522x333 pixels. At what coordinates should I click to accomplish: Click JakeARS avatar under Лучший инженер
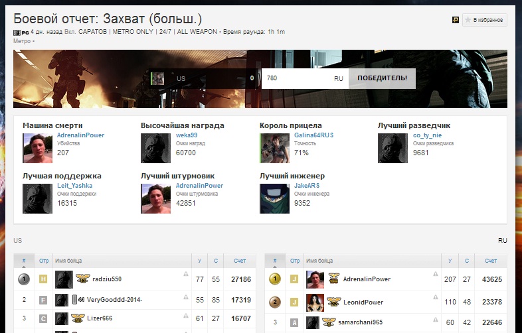tap(274, 198)
